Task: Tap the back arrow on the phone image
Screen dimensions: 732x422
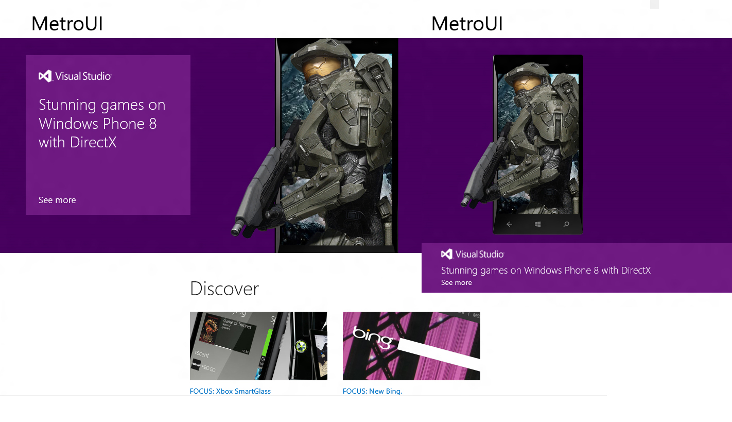Action: tap(509, 224)
